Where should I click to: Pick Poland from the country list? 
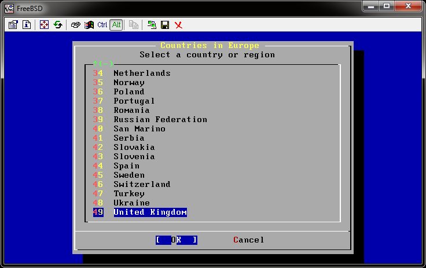pyautogui.click(x=129, y=91)
